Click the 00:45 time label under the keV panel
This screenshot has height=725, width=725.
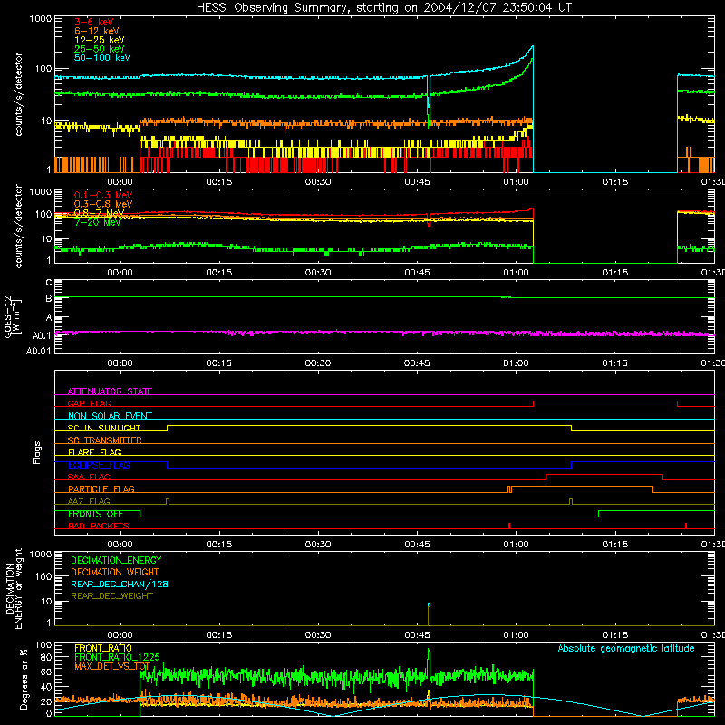(417, 182)
